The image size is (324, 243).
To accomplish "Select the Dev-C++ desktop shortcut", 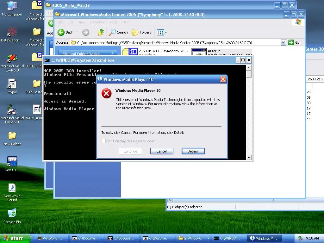I will pos(12,164).
